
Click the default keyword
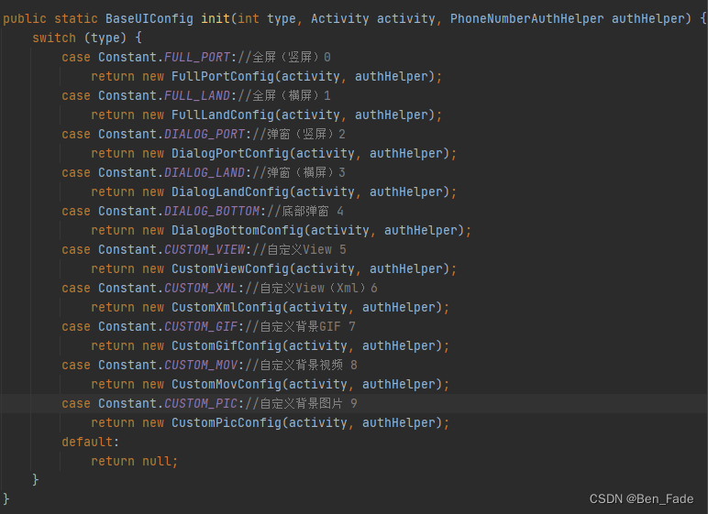(x=90, y=442)
